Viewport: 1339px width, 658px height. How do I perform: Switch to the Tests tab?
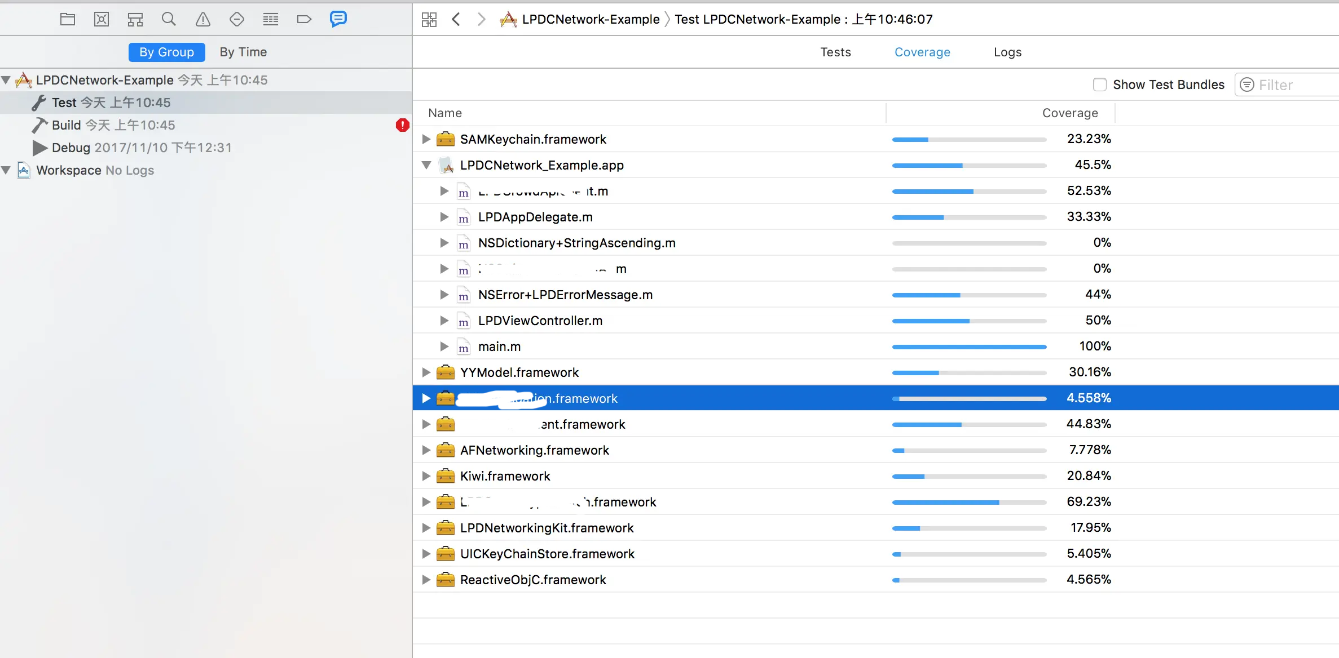(835, 52)
